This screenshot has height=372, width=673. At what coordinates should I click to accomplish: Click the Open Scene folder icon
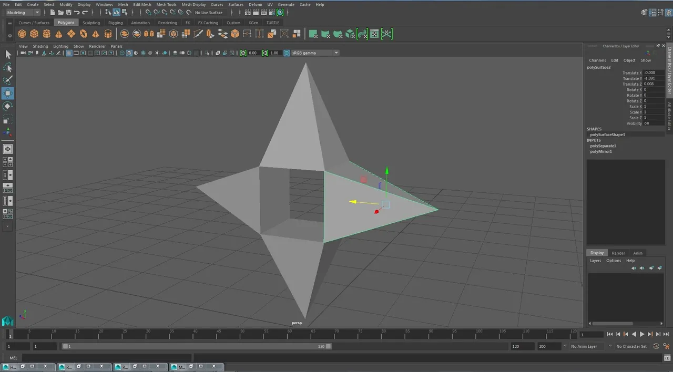[x=60, y=12]
